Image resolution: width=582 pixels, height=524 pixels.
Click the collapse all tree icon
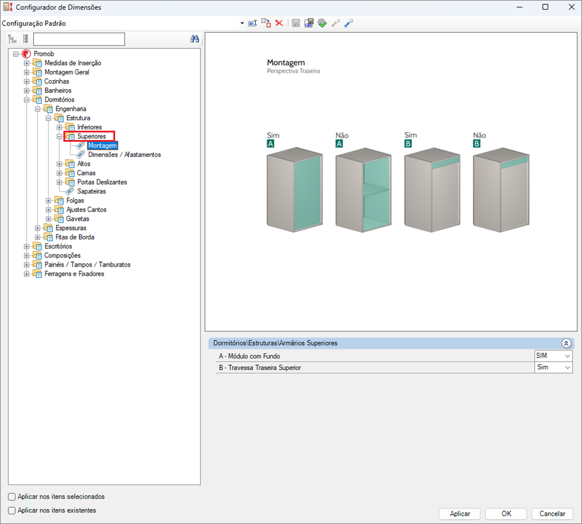(26, 40)
